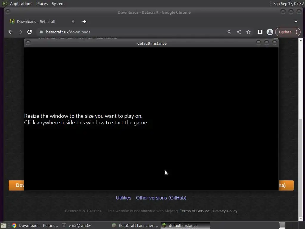
Task: Expand the tab search chevron
Action: tap(296, 21)
